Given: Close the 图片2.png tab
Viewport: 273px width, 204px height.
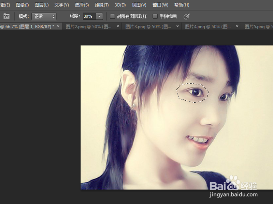Looking at the screenshot, I should [x=118, y=27].
